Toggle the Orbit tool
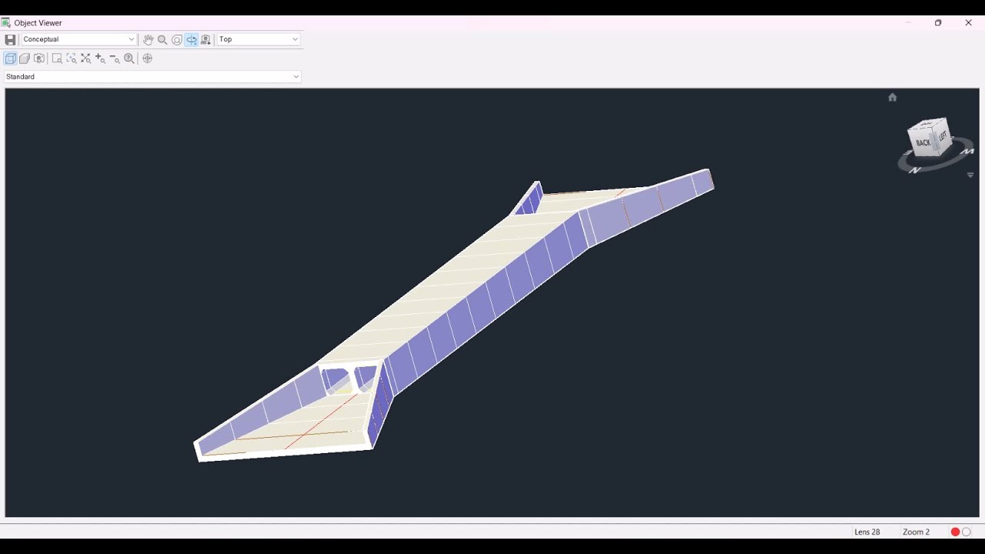The height and width of the screenshot is (554, 985). 192,39
